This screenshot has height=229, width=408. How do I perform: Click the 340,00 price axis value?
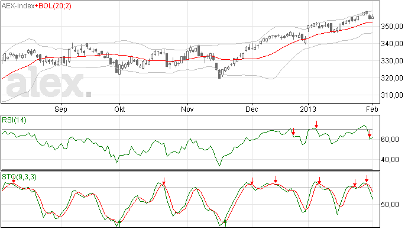click(392, 44)
